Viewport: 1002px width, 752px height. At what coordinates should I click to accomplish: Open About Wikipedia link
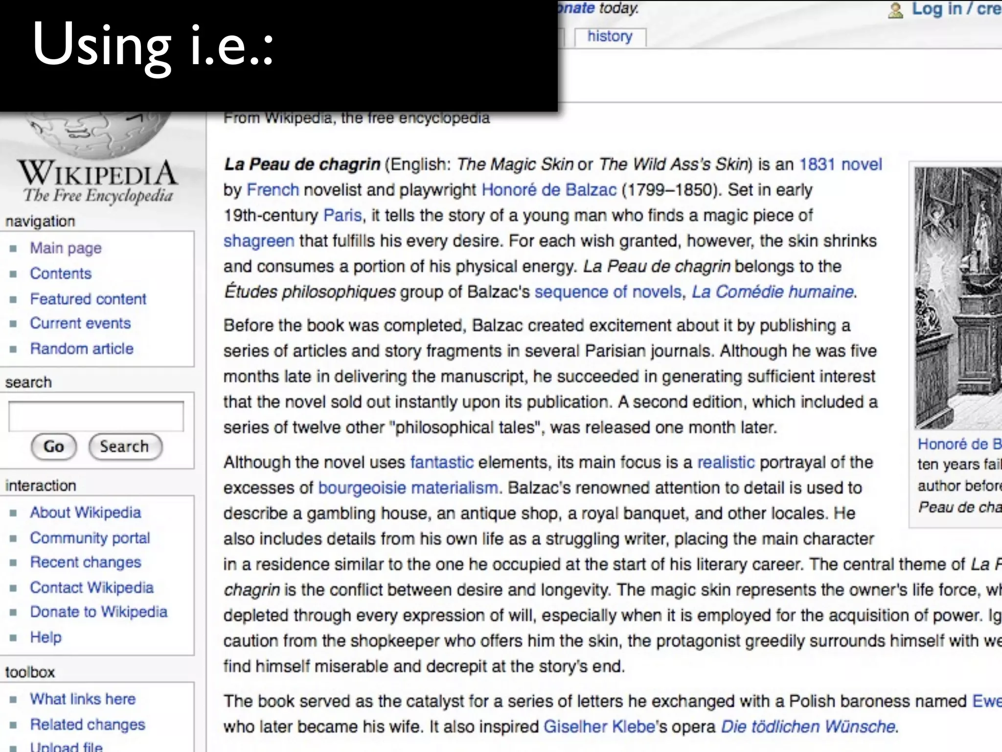coord(86,513)
